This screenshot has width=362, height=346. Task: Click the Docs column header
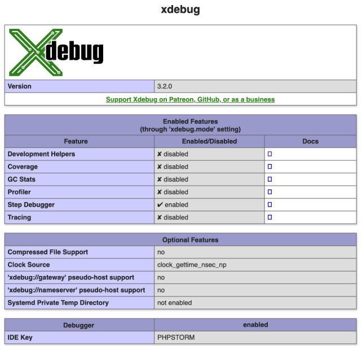pos(311,142)
